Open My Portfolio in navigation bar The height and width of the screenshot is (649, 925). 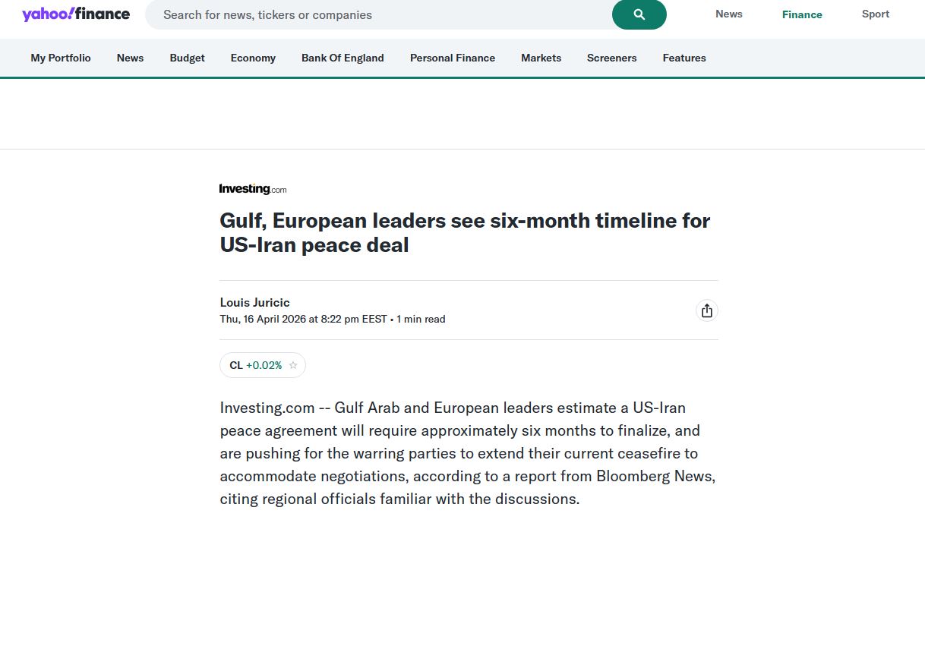[x=61, y=58]
